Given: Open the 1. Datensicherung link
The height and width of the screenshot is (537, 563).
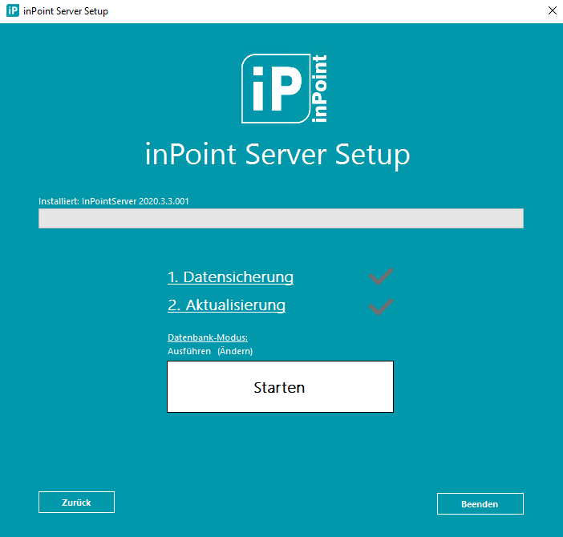Looking at the screenshot, I should point(230,277).
